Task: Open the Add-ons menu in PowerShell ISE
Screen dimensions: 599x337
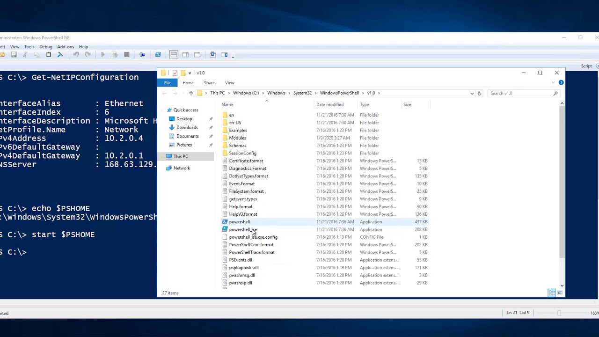Action: coord(66,47)
